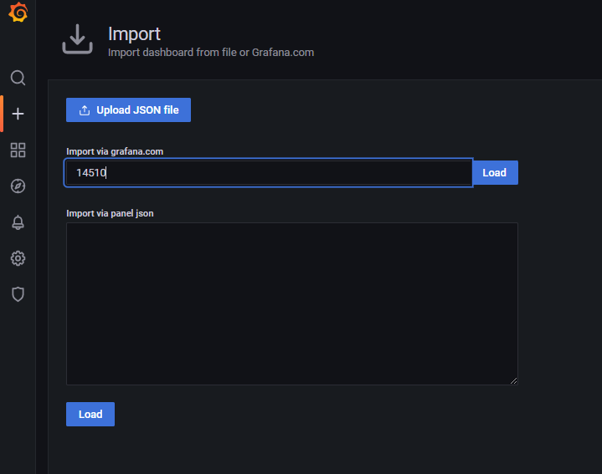Open the Server Admin shield icon

[18, 294]
